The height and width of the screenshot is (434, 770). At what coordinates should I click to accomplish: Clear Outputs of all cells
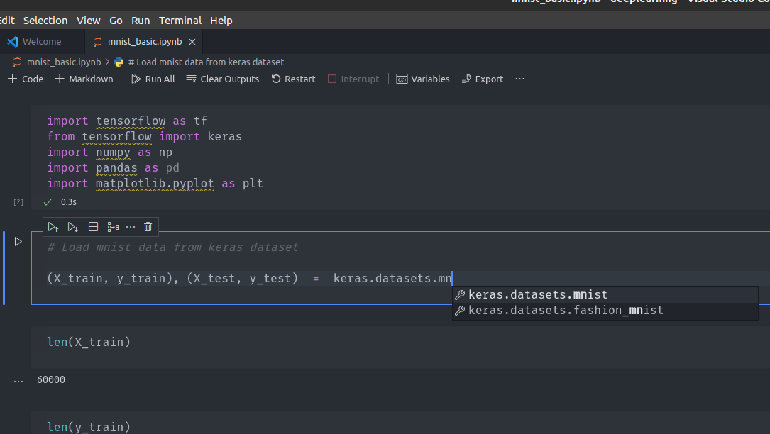(222, 79)
